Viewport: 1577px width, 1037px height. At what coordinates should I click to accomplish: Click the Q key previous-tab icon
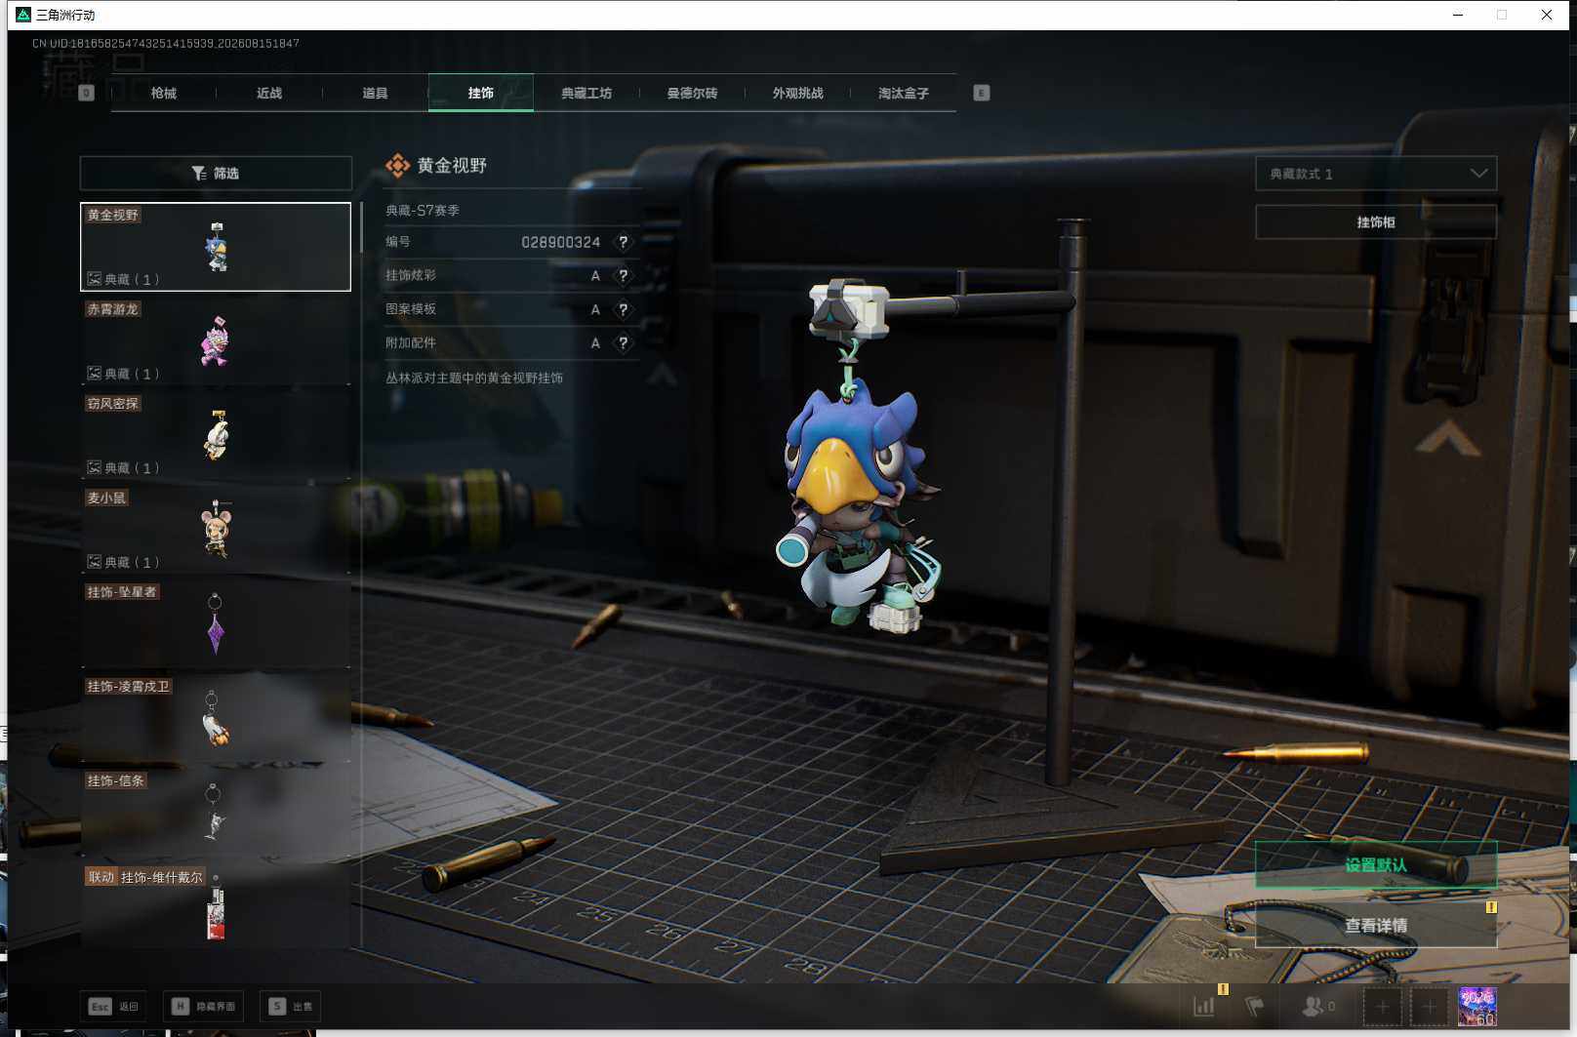point(86,93)
